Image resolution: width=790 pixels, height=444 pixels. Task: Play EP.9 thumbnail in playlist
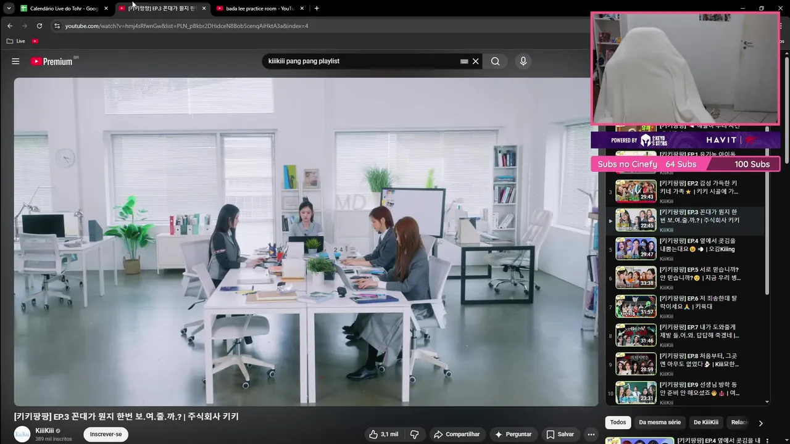(636, 393)
